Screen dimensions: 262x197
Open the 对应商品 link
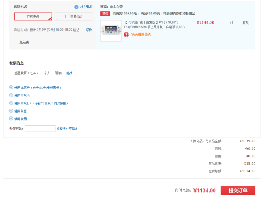(x=86, y=7)
